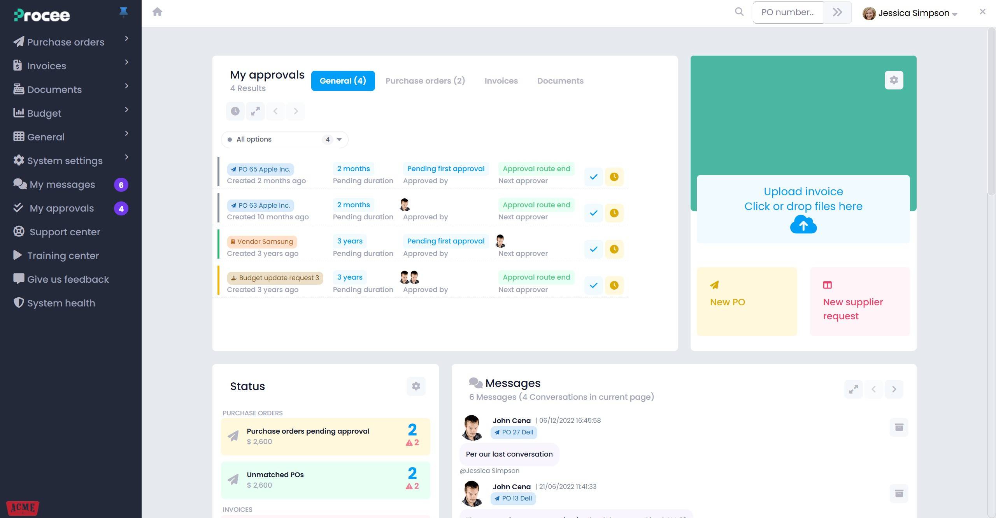Open the All options filter dropdown

click(284, 139)
